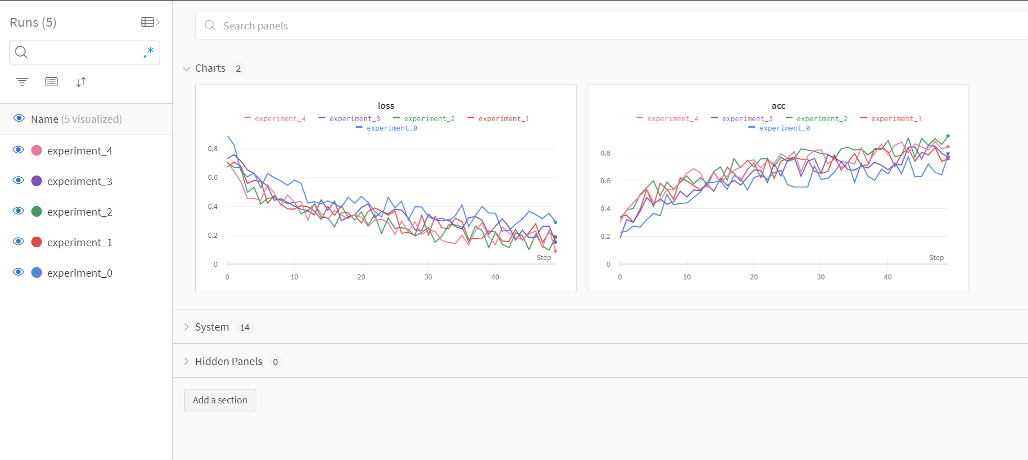Click the Runs (5) heading
The height and width of the screenshot is (460, 1028).
tap(33, 22)
